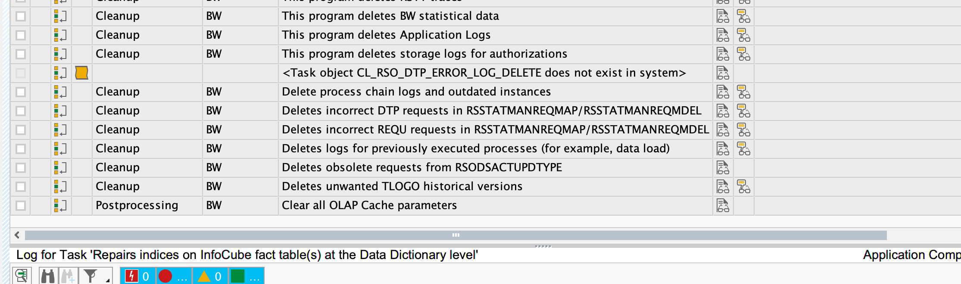961x284 pixels.
Task: Open documentation icon for the missing task object row
Action: click(723, 73)
